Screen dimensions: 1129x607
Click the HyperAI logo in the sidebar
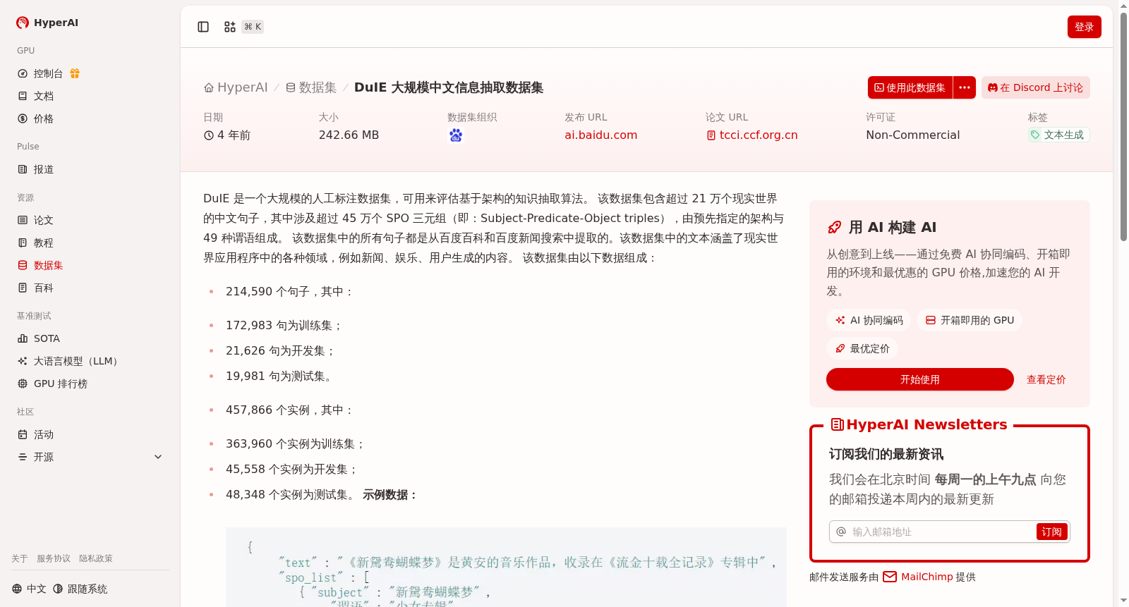pyautogui.click(x=47, y=23)
